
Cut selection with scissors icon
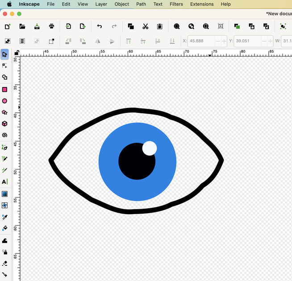point(145,26)
